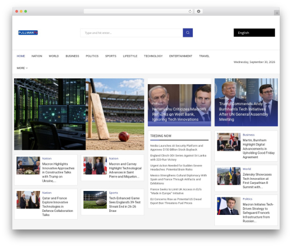Click the date 'Wednesday, September 30, 2026'
292x247 pixels.
click(x=254, y=62)
